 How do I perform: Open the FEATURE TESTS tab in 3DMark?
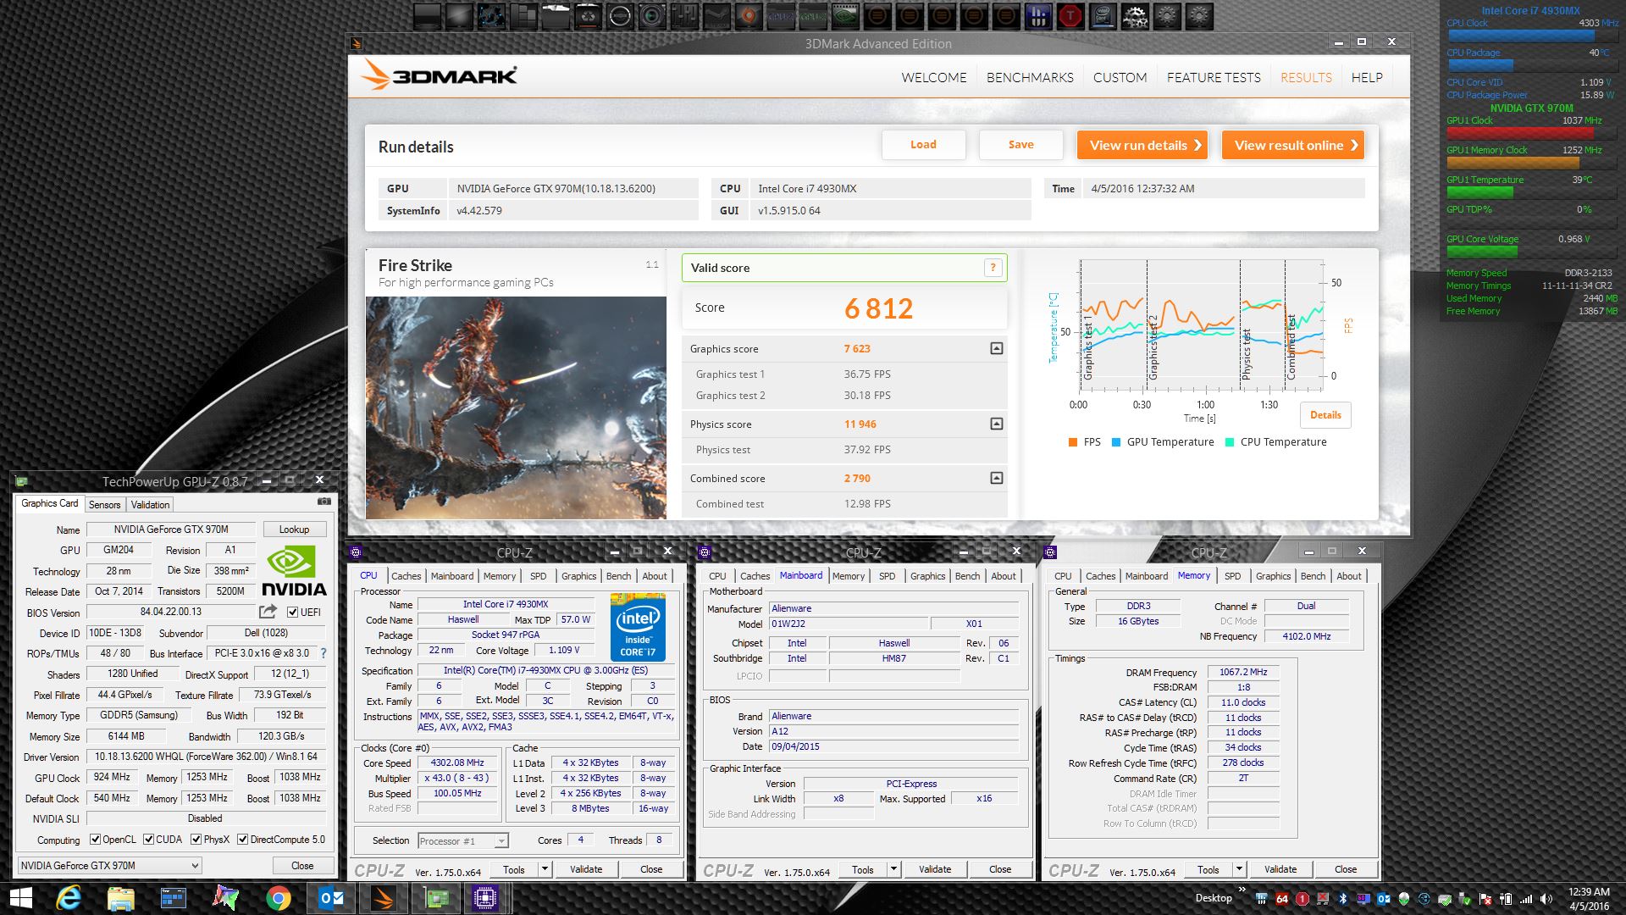pos(1214,77)
